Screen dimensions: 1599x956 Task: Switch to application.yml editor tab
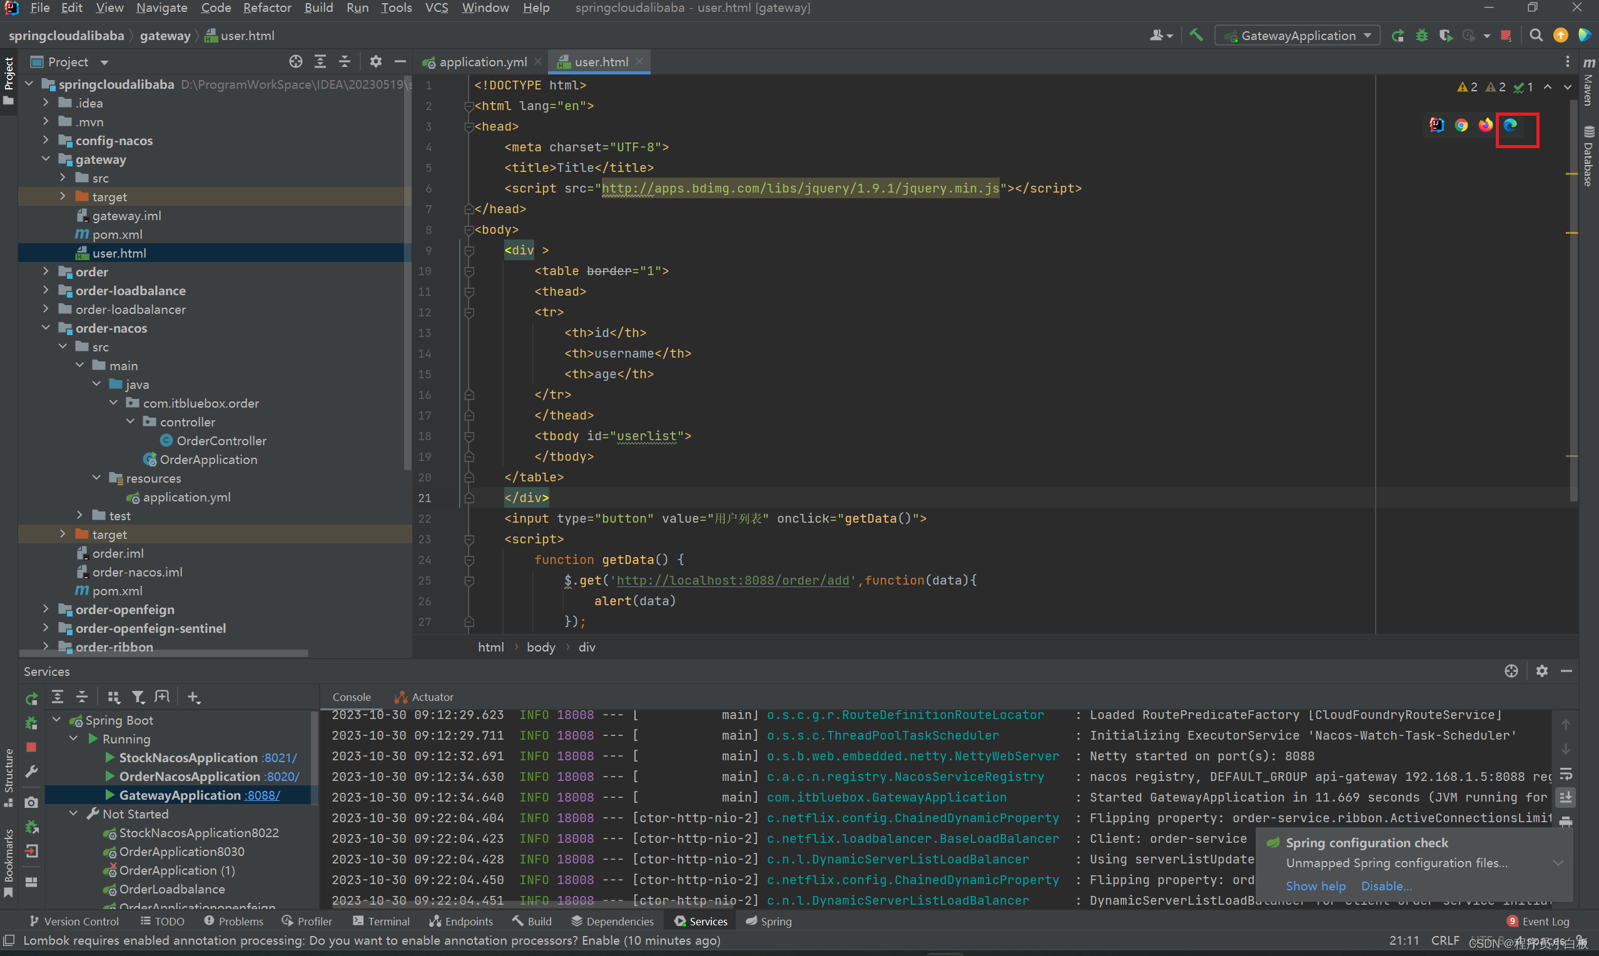(x=482, y=62)
